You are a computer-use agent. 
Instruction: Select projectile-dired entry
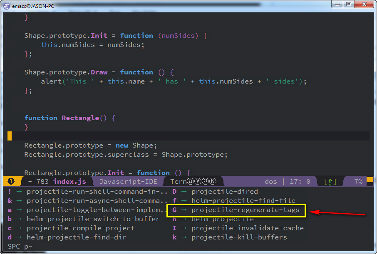pyautogui.click(x=225, y=192)
